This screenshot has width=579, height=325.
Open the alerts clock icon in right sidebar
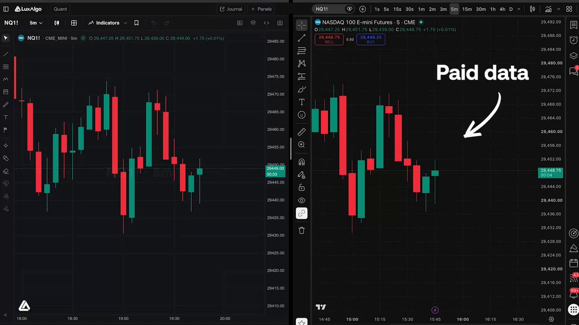(x=573, y=40)
